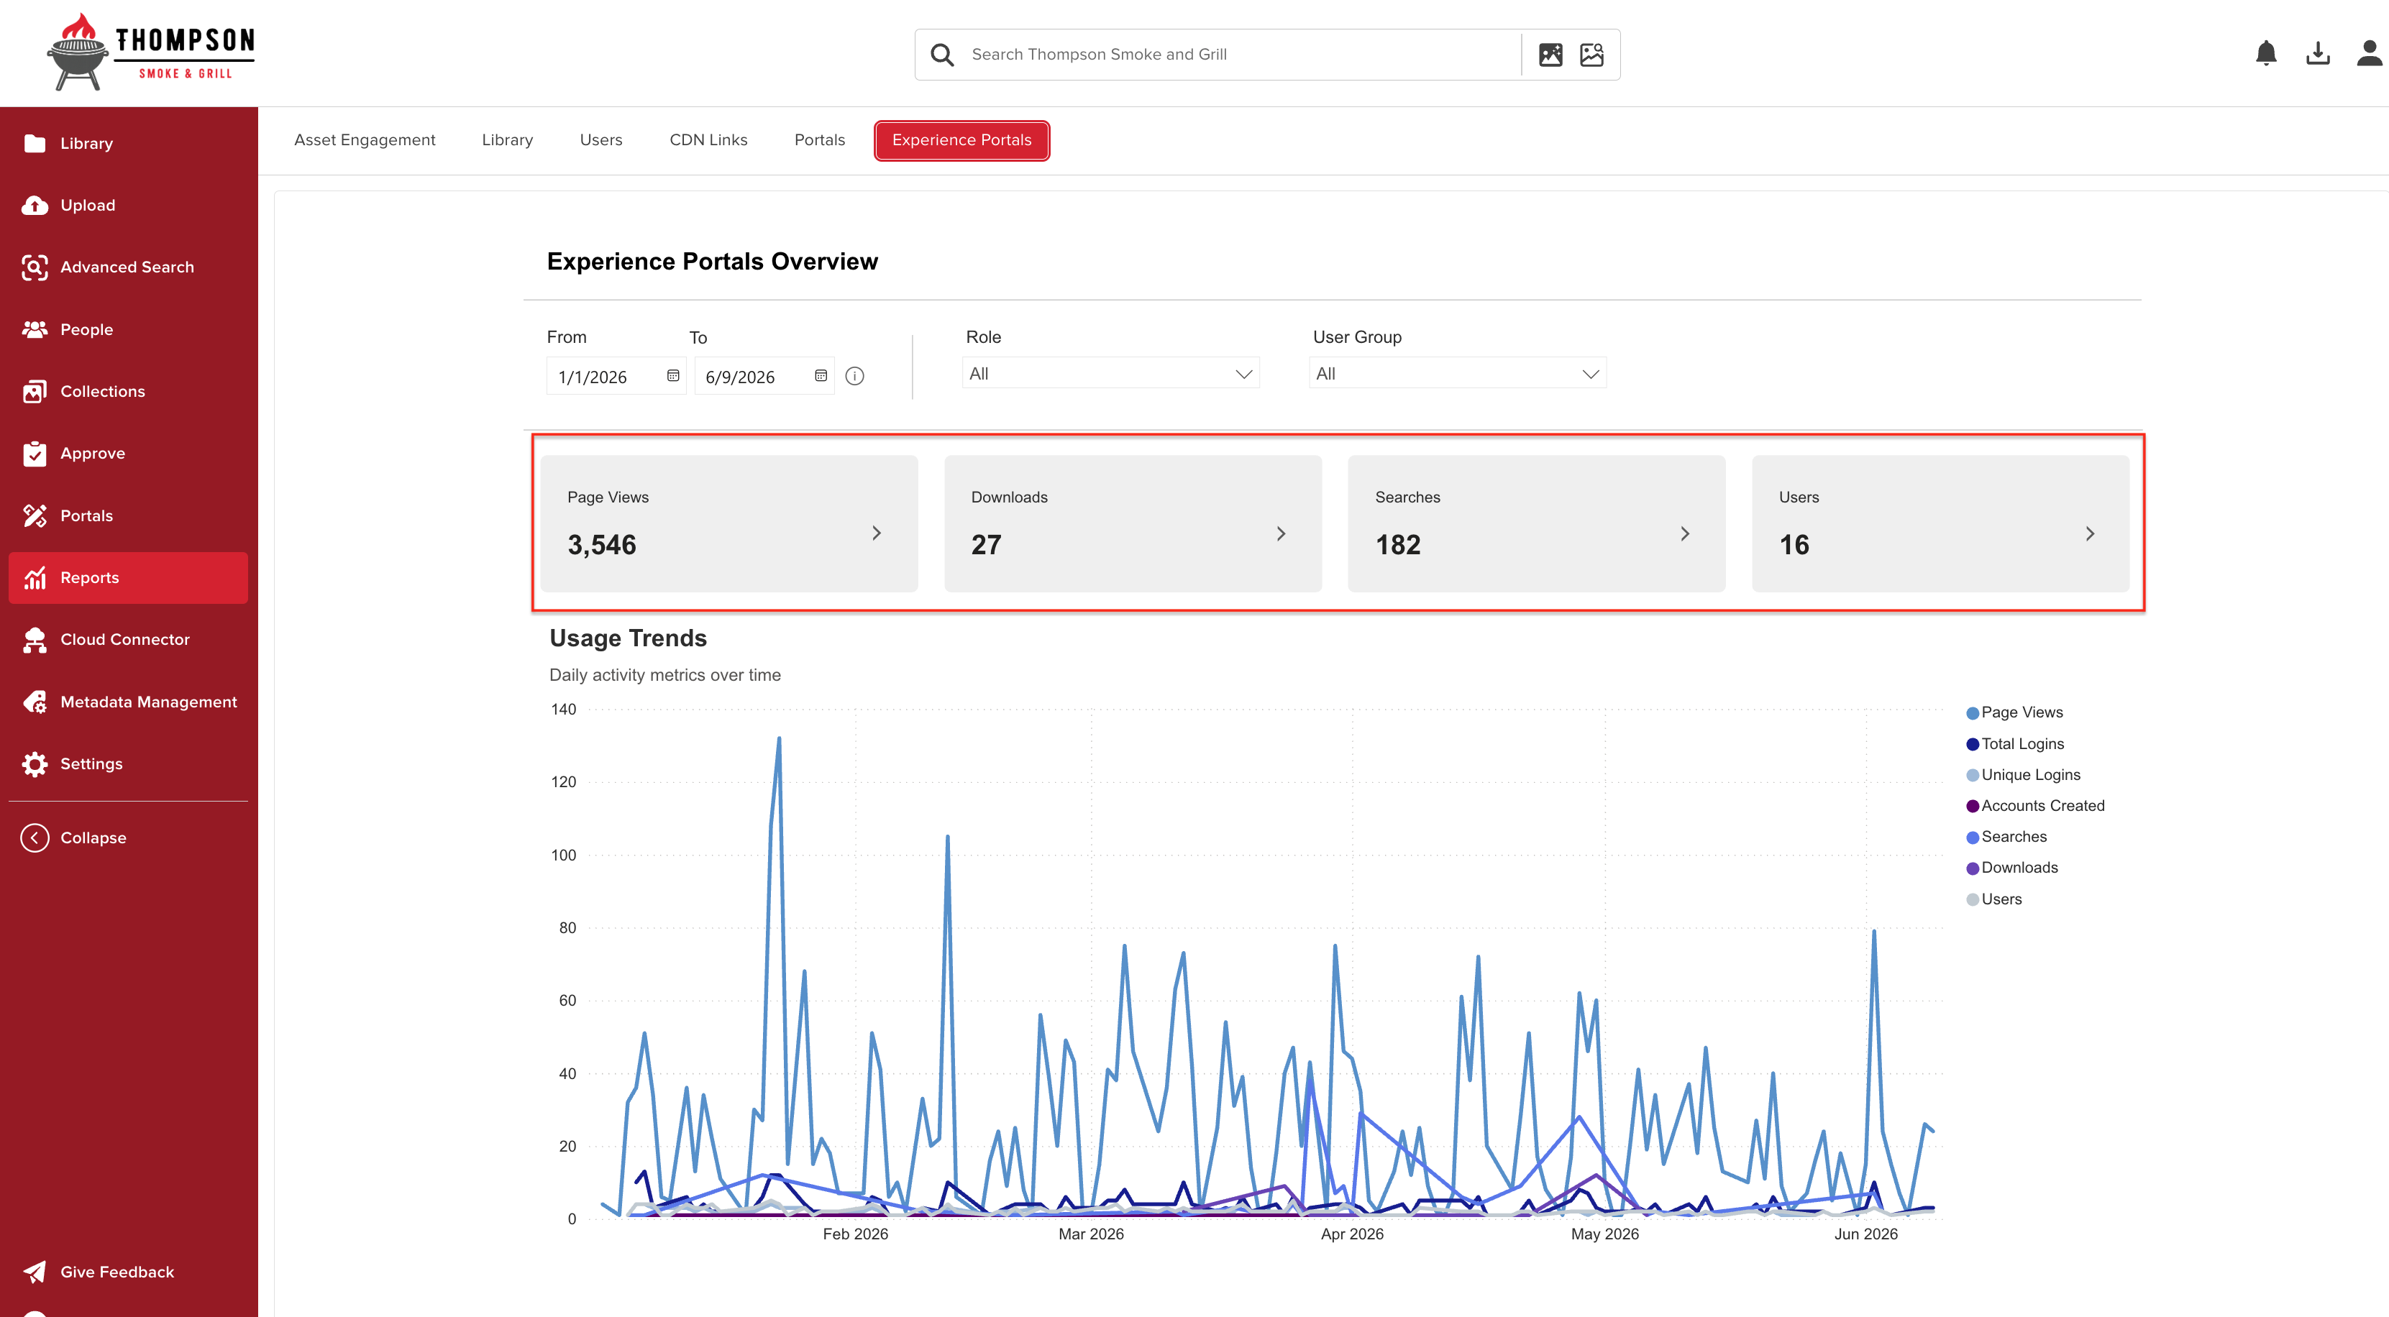Expand Downloads card chevron
The width and height of the screenshot is (2389, 1317).
click(x=1281, y=534)
